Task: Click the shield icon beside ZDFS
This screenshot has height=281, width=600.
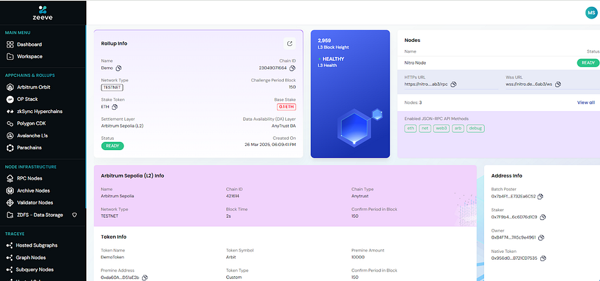Action: point(75,215)
